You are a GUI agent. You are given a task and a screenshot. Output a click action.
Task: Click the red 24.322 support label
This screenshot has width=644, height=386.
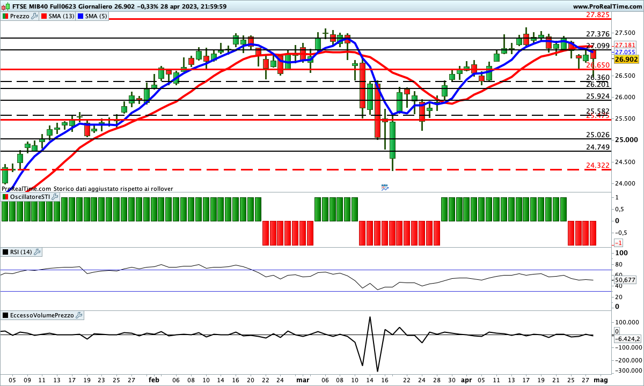(x=597, y=166)
